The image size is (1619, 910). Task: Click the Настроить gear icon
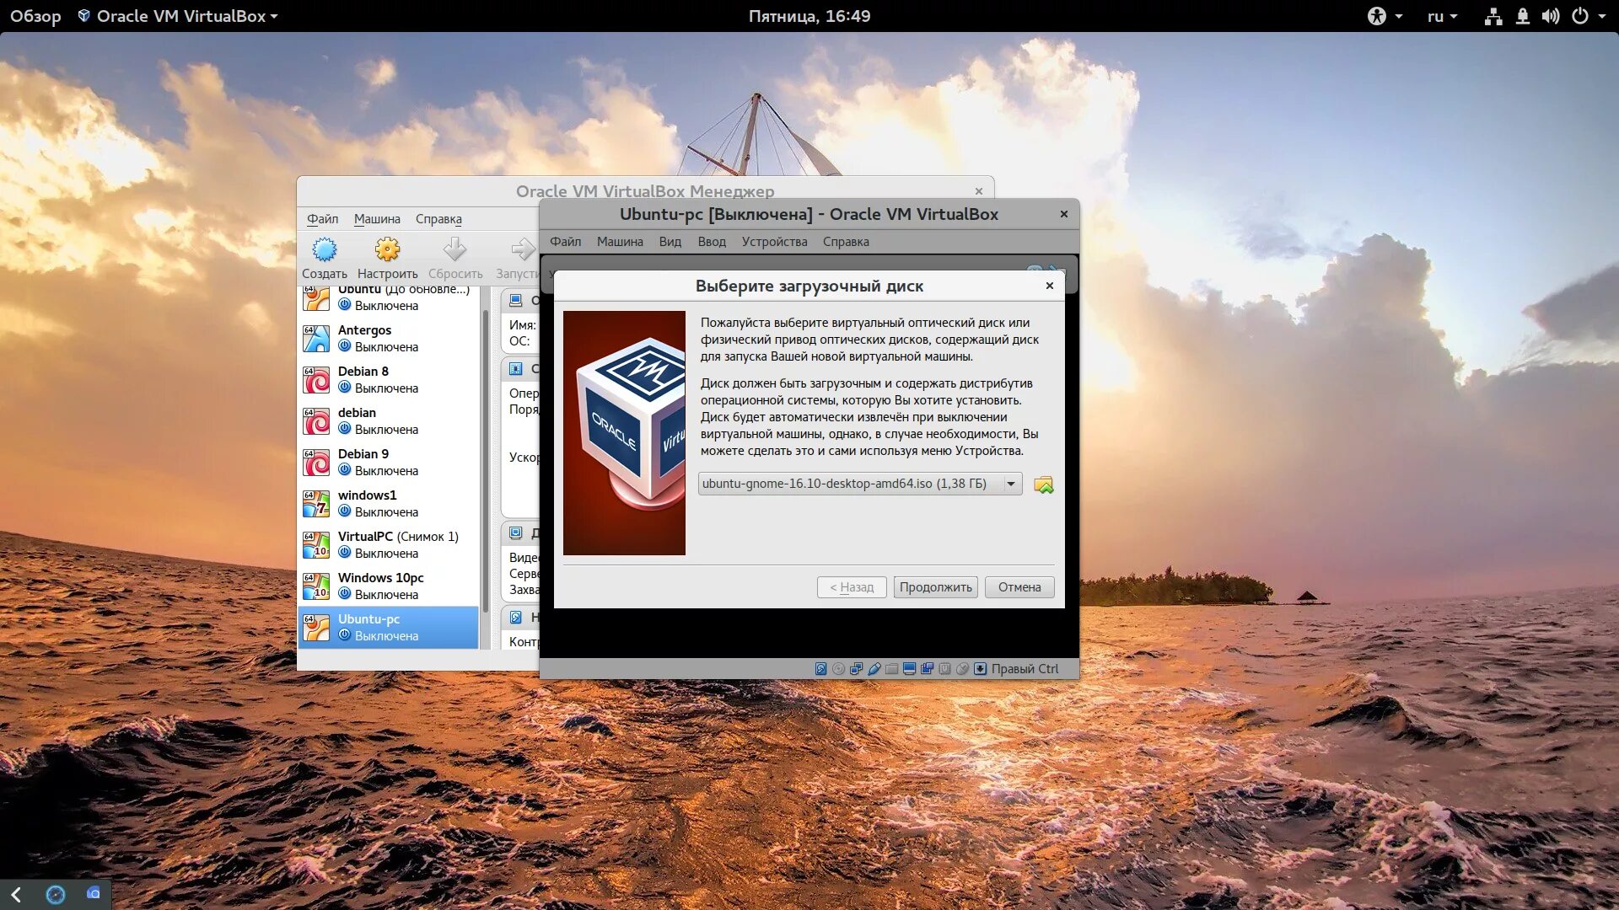387,250
